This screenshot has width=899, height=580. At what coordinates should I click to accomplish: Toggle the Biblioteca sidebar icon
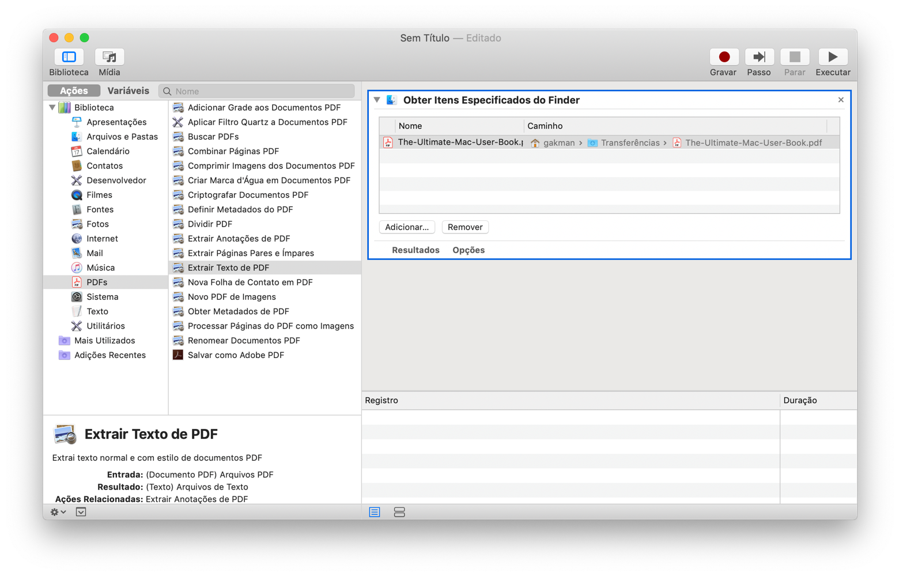coord(69,57)
